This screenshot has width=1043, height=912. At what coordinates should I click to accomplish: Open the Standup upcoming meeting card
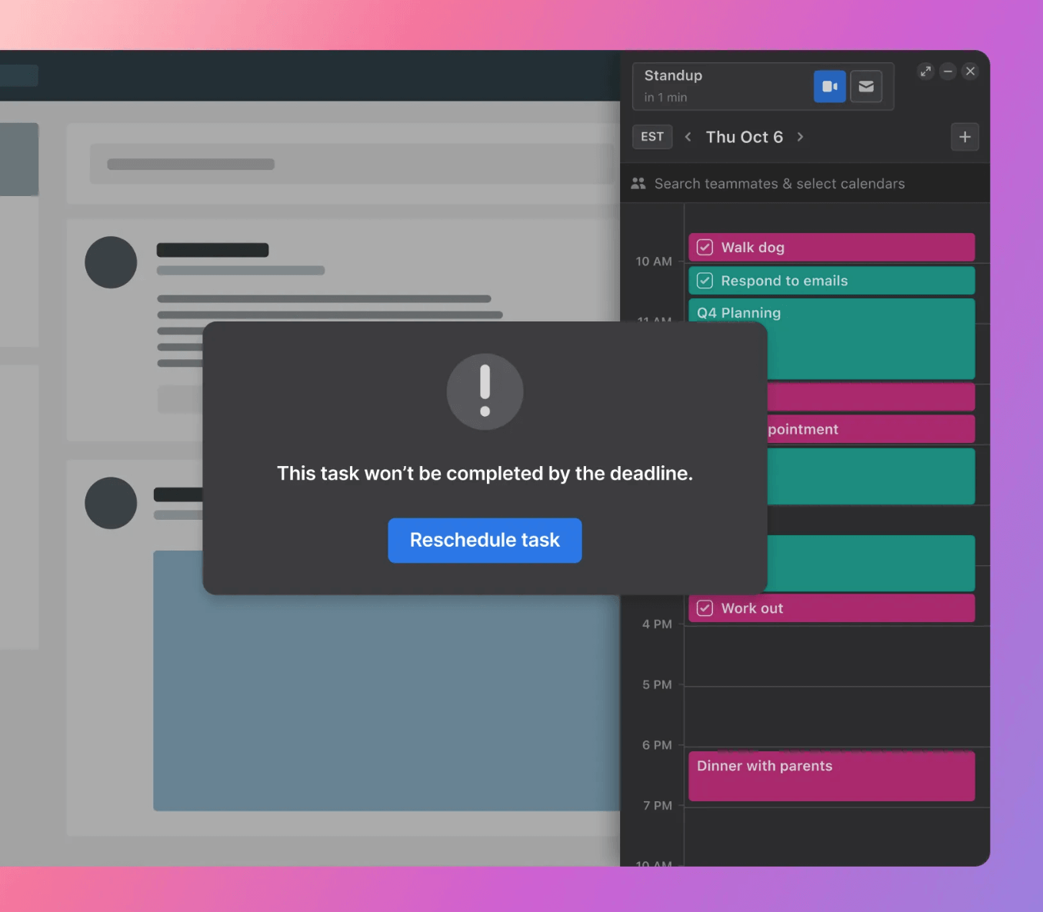[x=723, y=86]
